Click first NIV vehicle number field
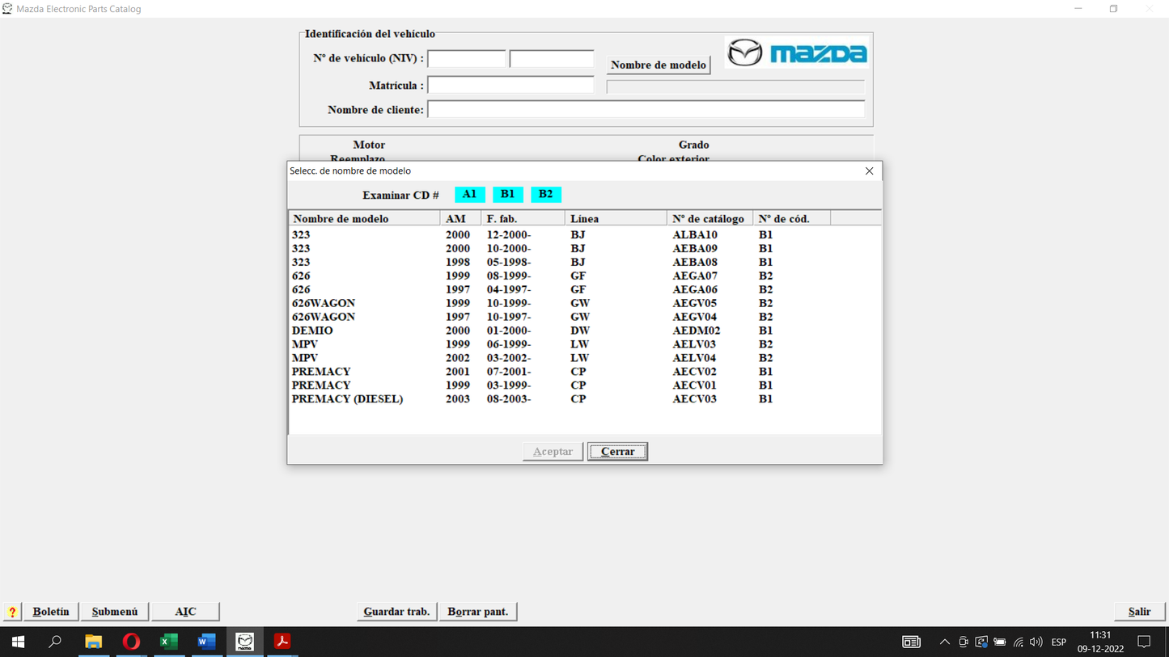Viewport: 1169px width, 657px height. tap(467, 58)
